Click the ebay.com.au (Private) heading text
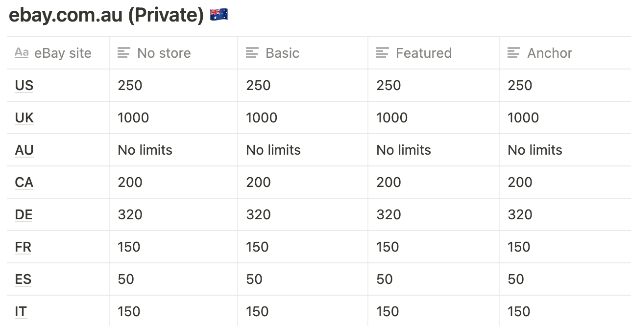631x326 pixels. click(106, 15)
